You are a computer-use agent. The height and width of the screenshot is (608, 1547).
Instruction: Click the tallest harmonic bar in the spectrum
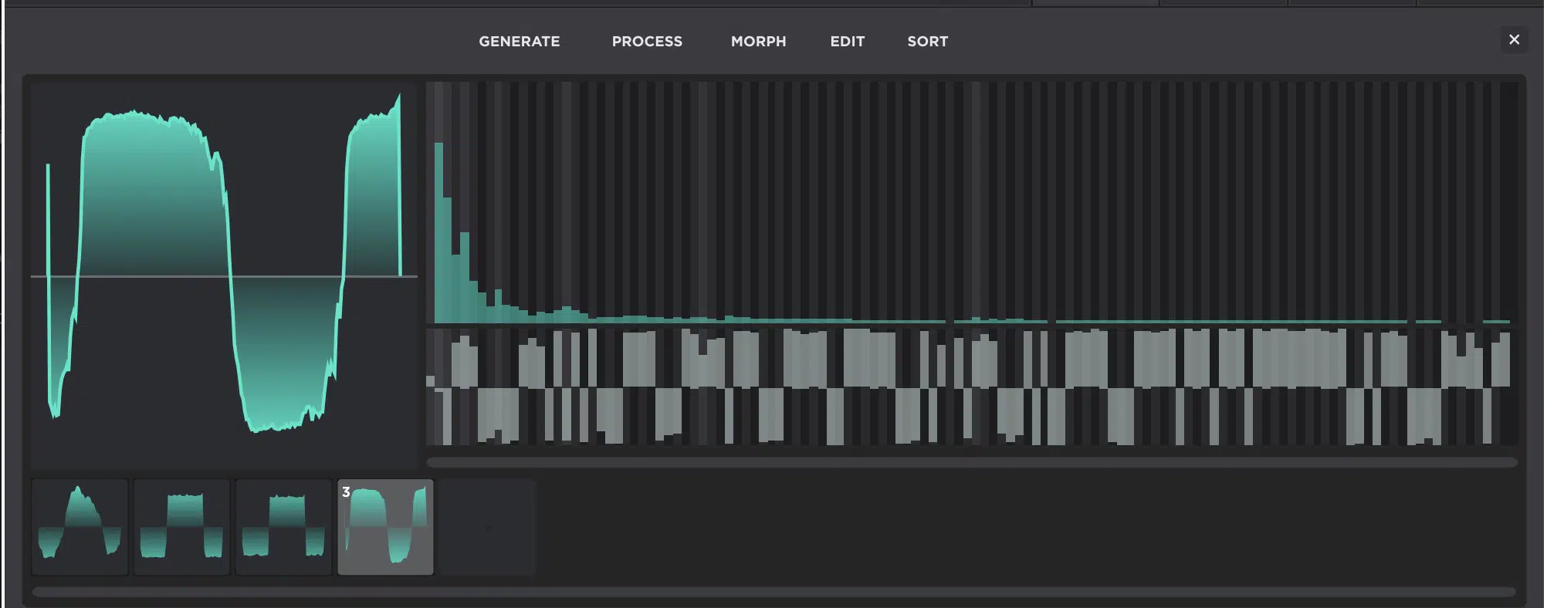tap(438, 231)
